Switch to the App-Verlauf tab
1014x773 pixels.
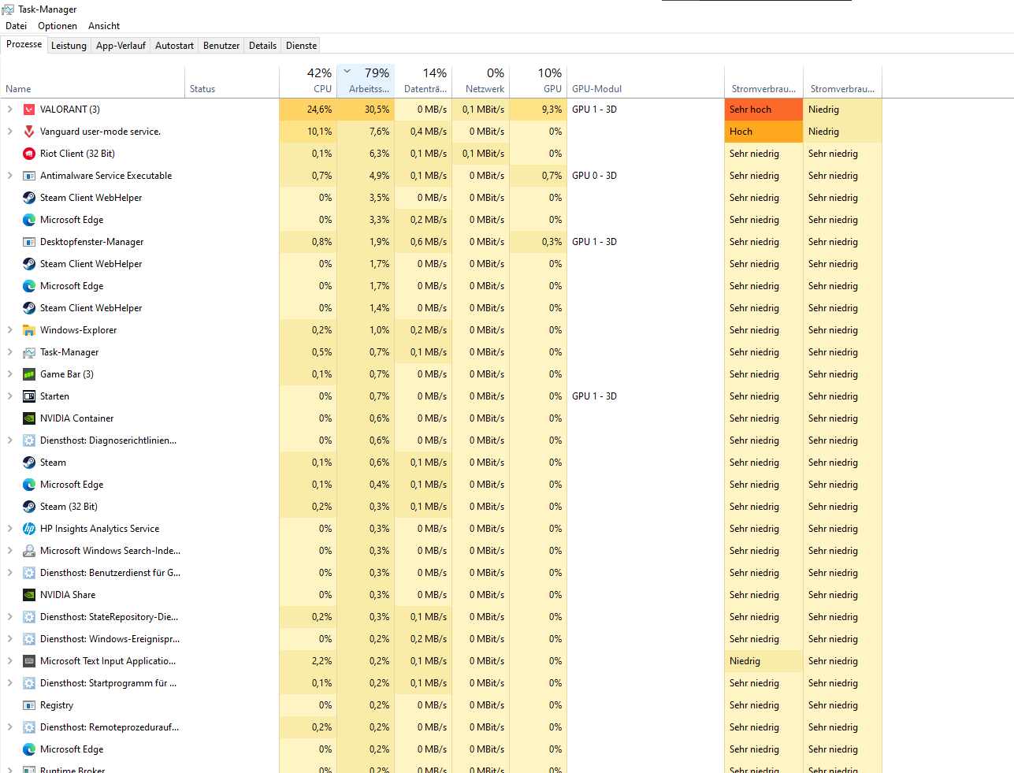click(x=121, y=46)
